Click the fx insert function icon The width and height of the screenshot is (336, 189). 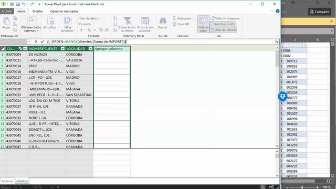coord(48,42)
